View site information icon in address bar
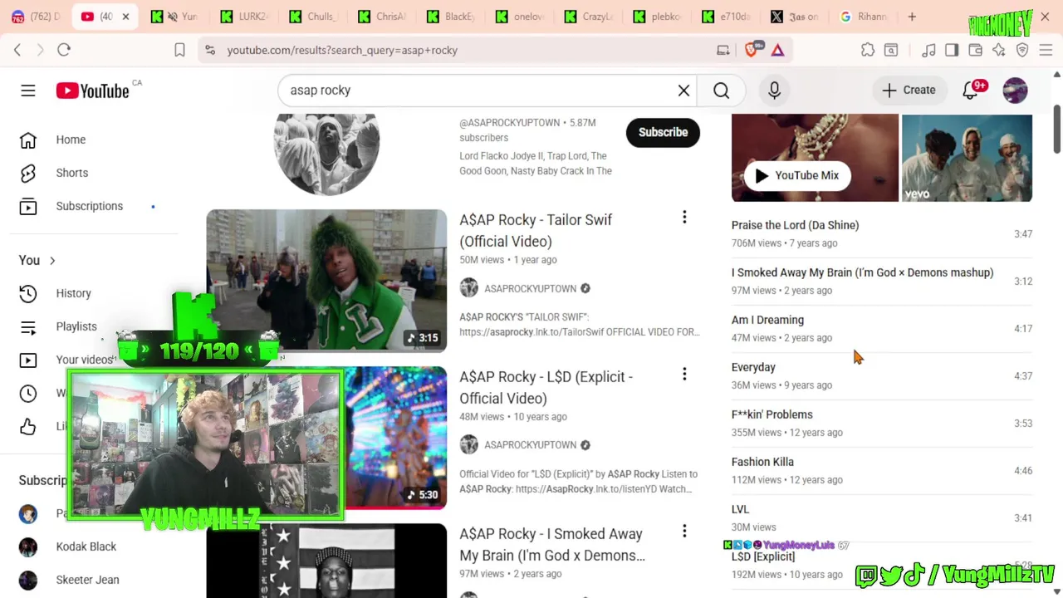This screenshot has width=1063, height=598. (210, 50)
